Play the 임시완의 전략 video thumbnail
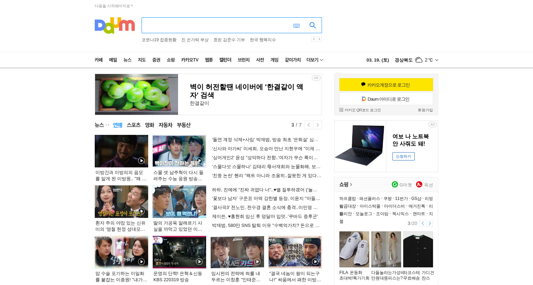This screenshot has width=533, height=285. click(x=237, y=252)
